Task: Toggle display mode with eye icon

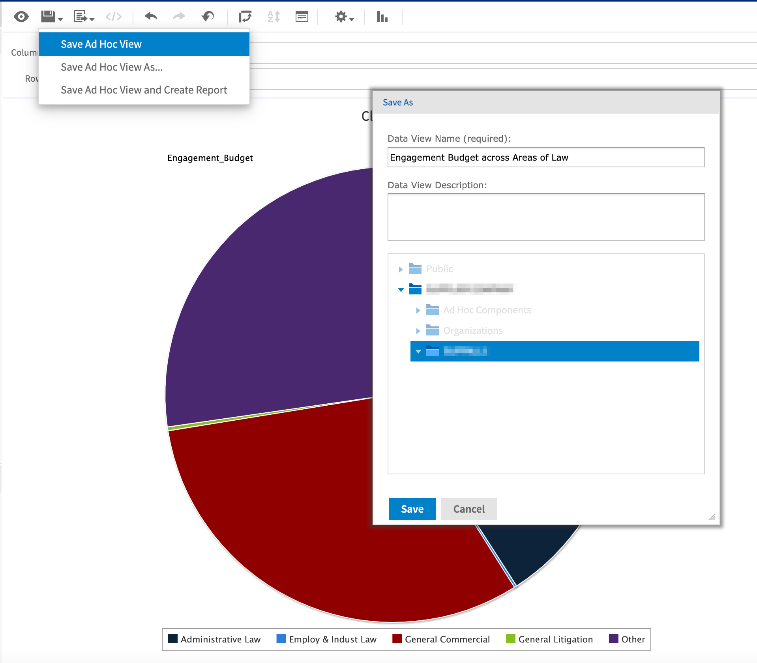Action: pyautogui.click(x=21, y=17)
